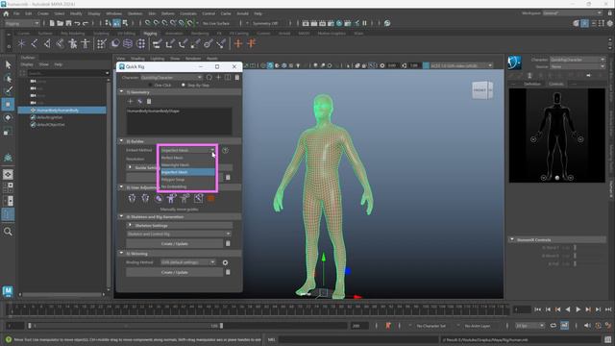Create new character plus icon in Quick Rig
Image resolution: width=615 pixels, height=346 pixels.
[218, 78]
